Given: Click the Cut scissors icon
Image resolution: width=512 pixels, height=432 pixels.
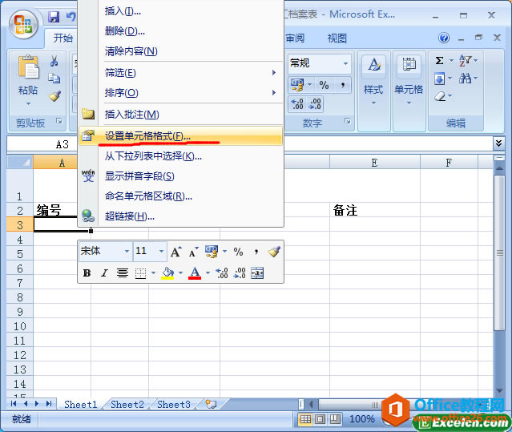Looking at the screenshot, I should click(54, 61).
